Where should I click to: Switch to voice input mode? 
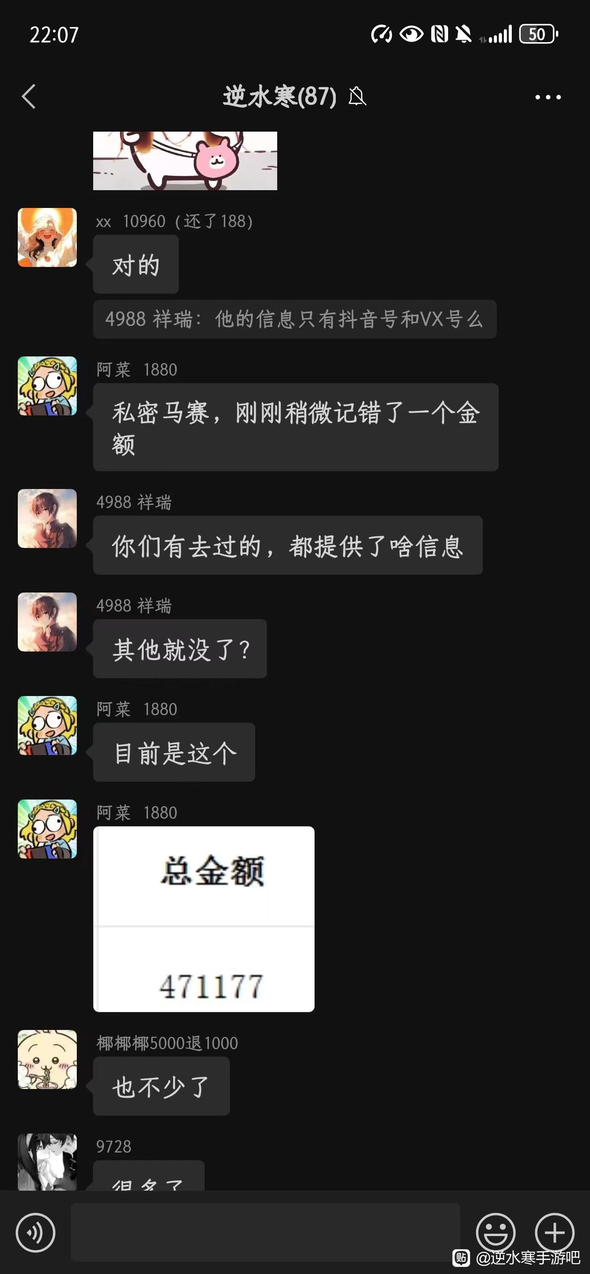pos(36,1232)
